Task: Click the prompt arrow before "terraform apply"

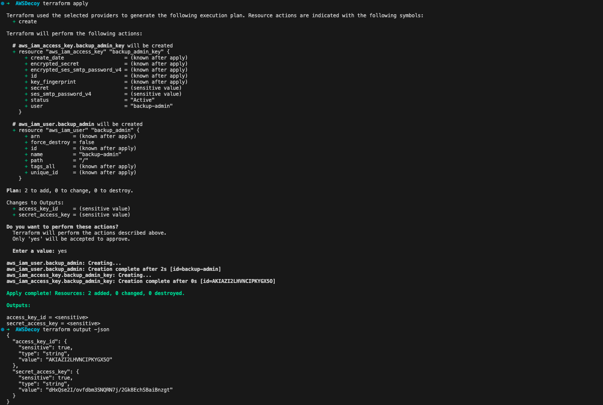Action: tap(8, 3)
